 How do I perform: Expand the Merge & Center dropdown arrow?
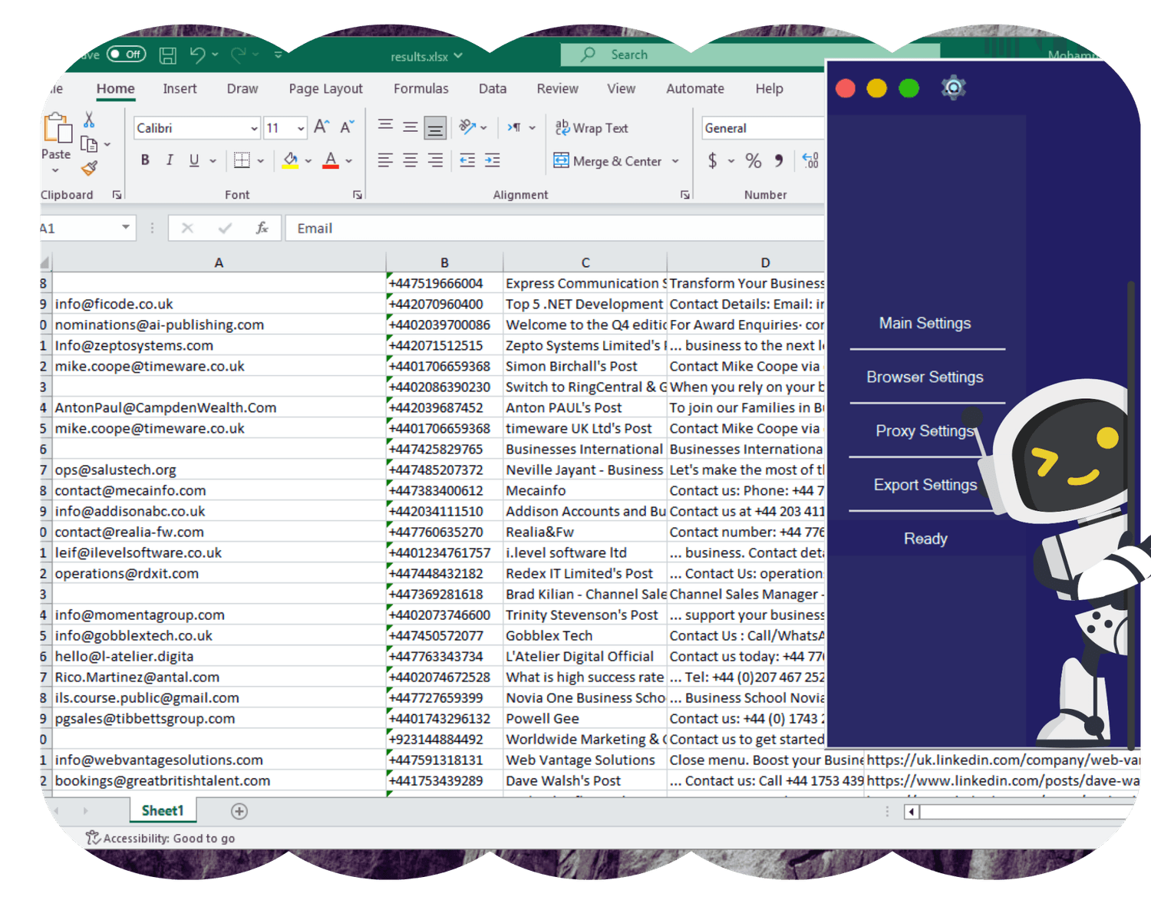coord(675,161)
